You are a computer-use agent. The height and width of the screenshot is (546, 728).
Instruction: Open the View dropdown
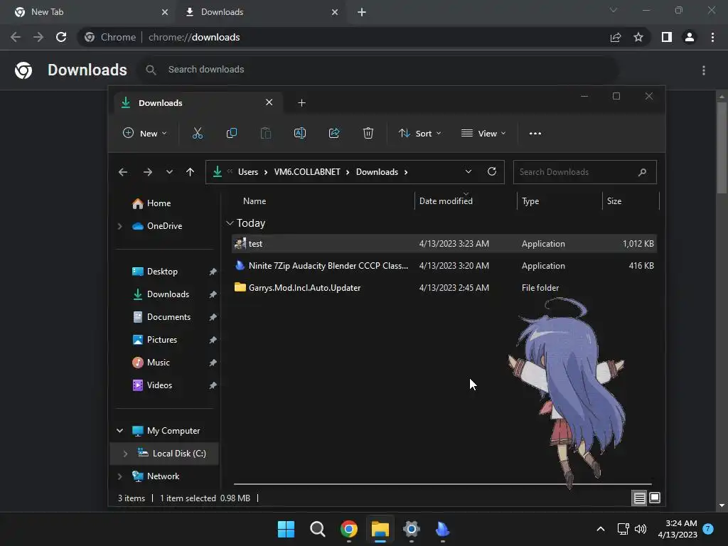click(x=483, y=133)
